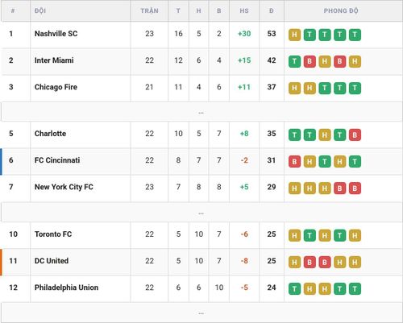The image size is (403, 323).
Task: Click New York City FC's last B badge
Action: (355, 188)
